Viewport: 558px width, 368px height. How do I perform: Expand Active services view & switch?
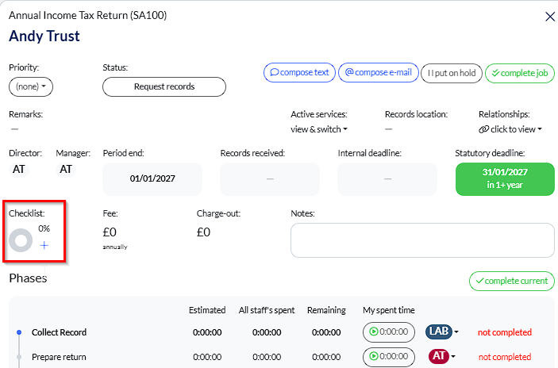coord(319,129)
